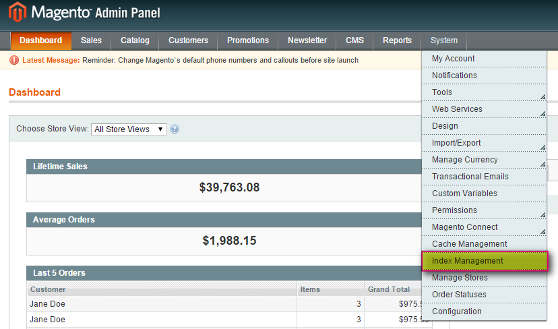Open the Promotions menu
Viewport: 558px width, 329px height.
point(247,40)
